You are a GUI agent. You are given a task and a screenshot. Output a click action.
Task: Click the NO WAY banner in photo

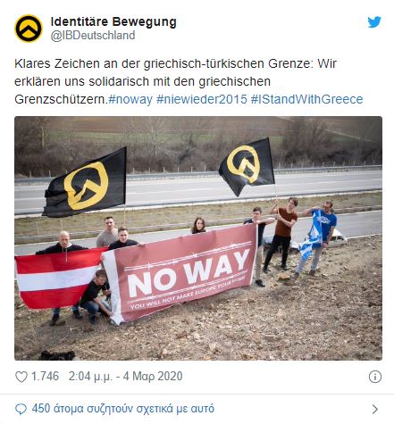(180, 273)
